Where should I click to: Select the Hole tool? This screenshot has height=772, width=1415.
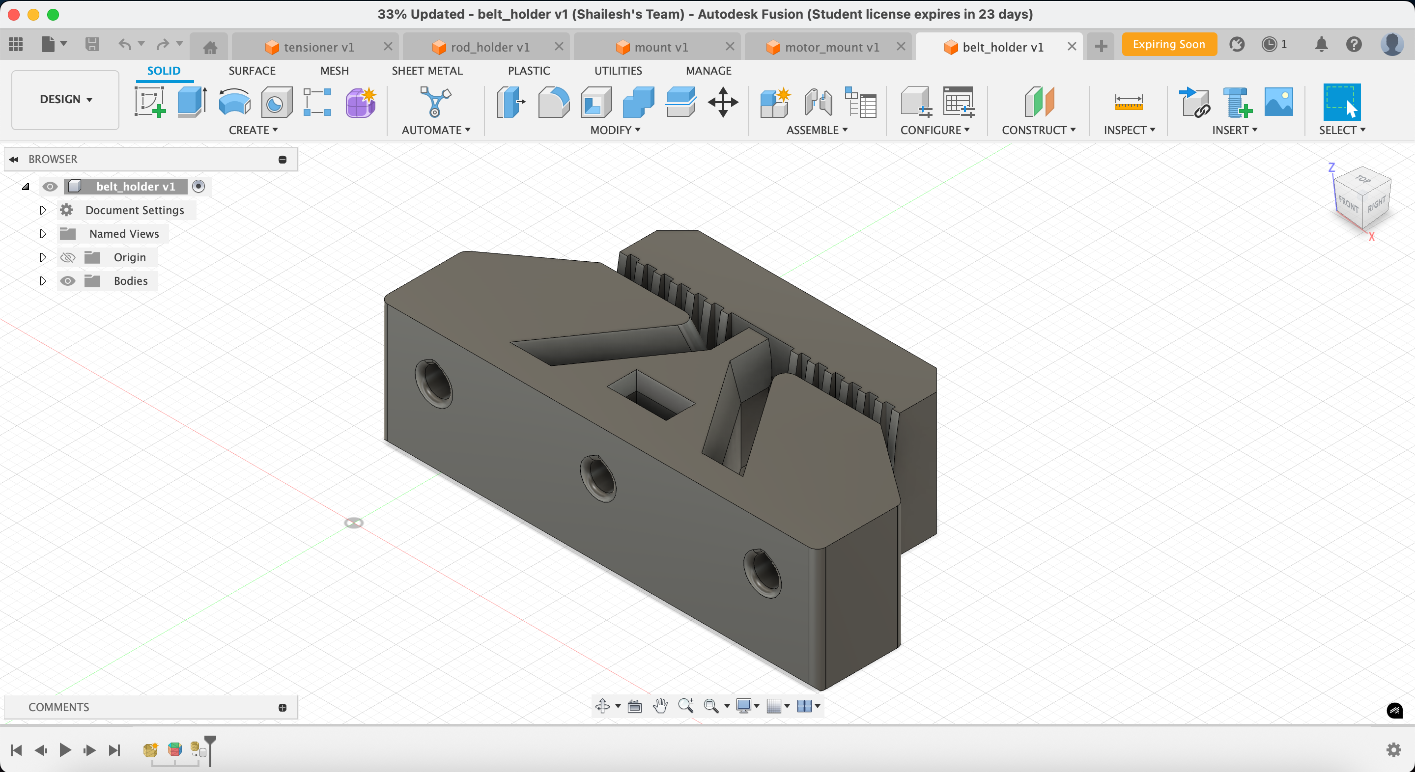click(276, 102)
